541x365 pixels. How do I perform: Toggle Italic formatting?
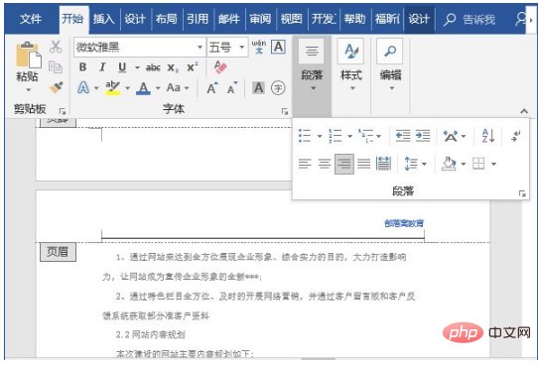coord(102,66)
